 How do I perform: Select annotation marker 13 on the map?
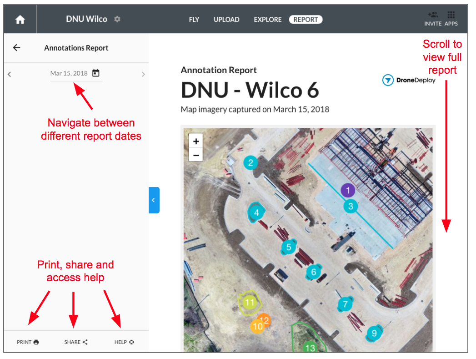point(310,348)
